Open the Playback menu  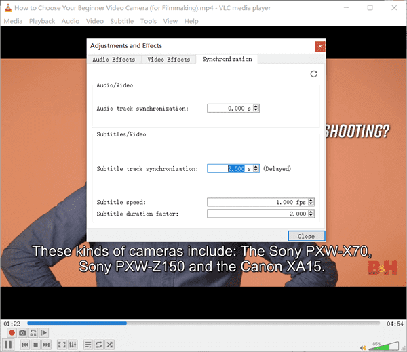(42, 21)
